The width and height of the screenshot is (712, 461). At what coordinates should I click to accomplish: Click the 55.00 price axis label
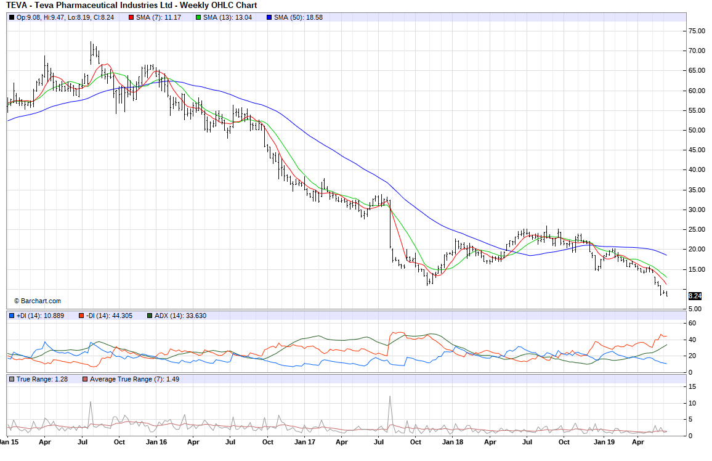697,110
